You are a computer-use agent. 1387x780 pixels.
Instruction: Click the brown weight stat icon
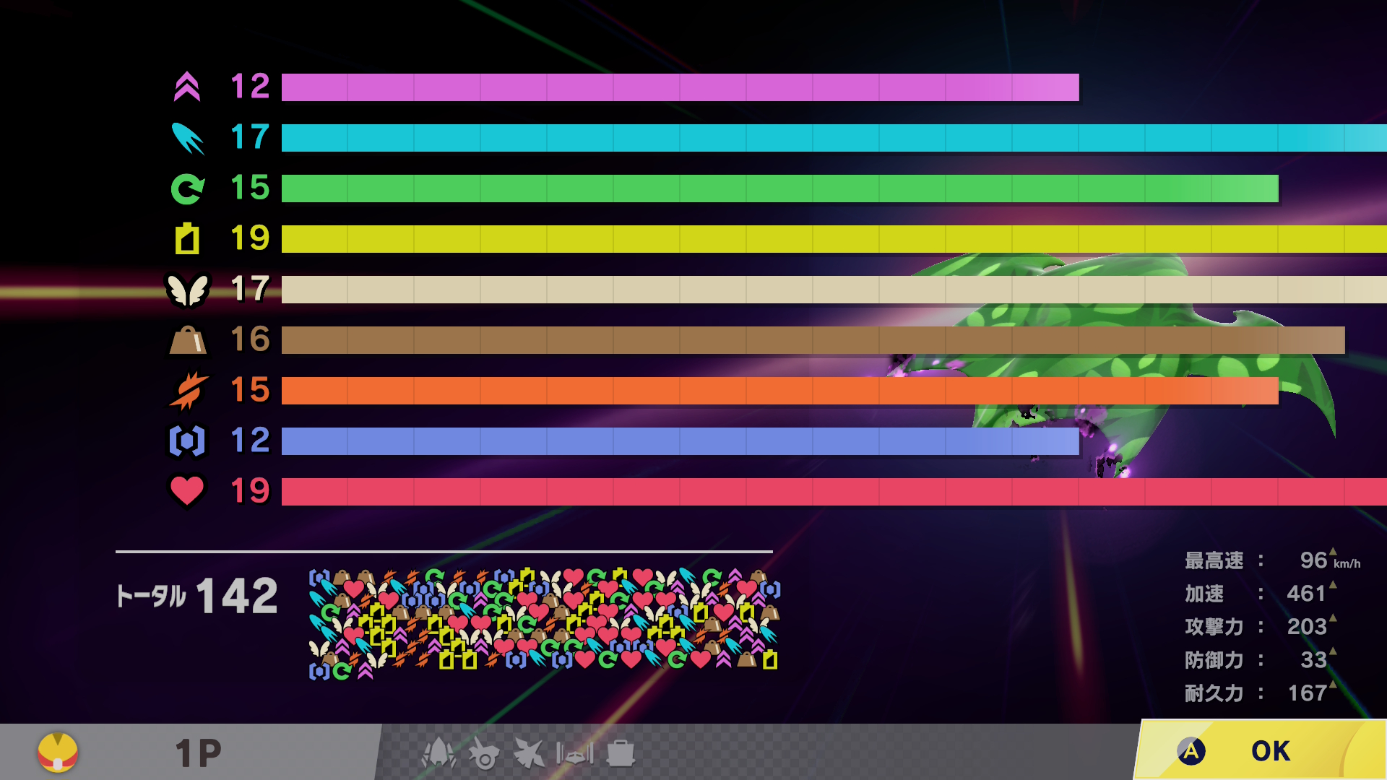point(187,340)
